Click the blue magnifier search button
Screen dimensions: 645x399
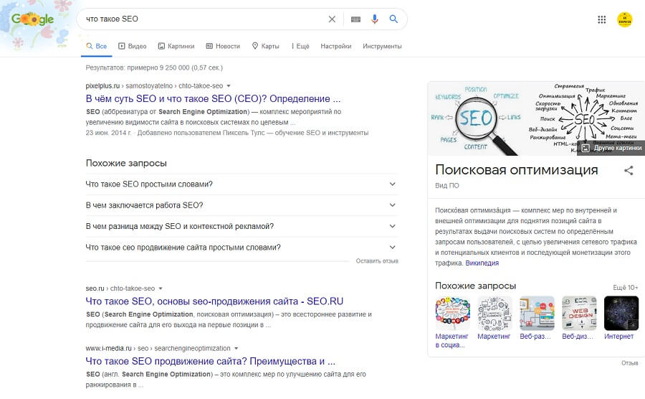[x=393, y=19]
